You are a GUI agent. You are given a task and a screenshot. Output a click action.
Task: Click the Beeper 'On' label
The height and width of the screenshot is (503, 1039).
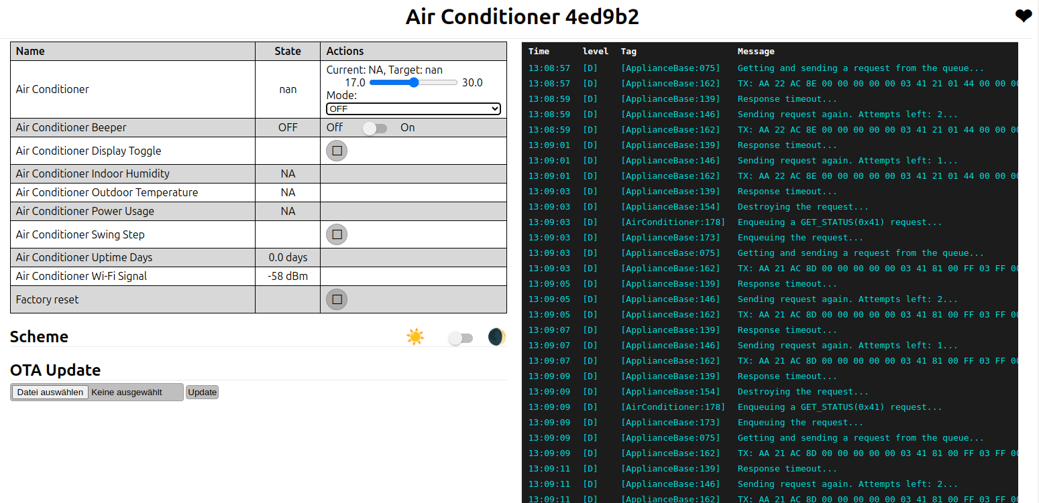click(x=407, y=127)
